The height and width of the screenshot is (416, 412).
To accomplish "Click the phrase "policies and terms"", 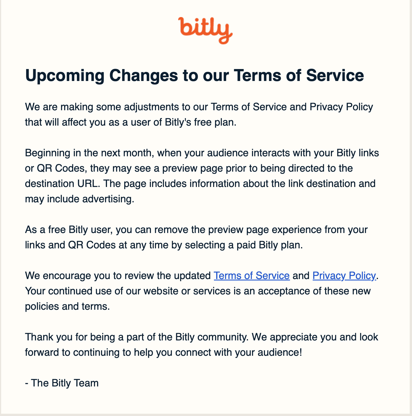I will (67, 306).
